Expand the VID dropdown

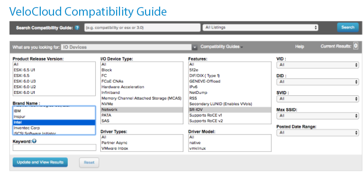pyautogui.click(x=318, y=65)
